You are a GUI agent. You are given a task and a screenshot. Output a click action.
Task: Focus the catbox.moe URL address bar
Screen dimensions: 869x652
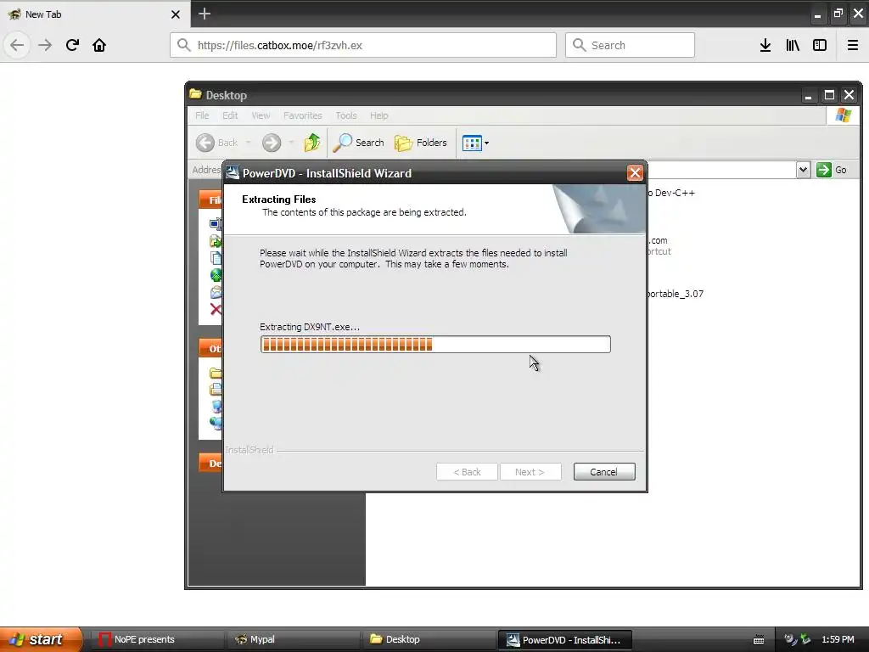(x=363, y=45)
